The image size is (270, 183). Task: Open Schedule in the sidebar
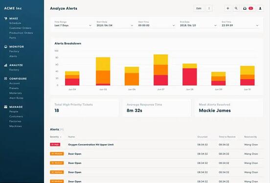click(15, 23)
